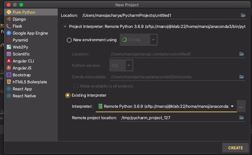Check Make available to all projects
Screen dimensions: 252x155
76,86
